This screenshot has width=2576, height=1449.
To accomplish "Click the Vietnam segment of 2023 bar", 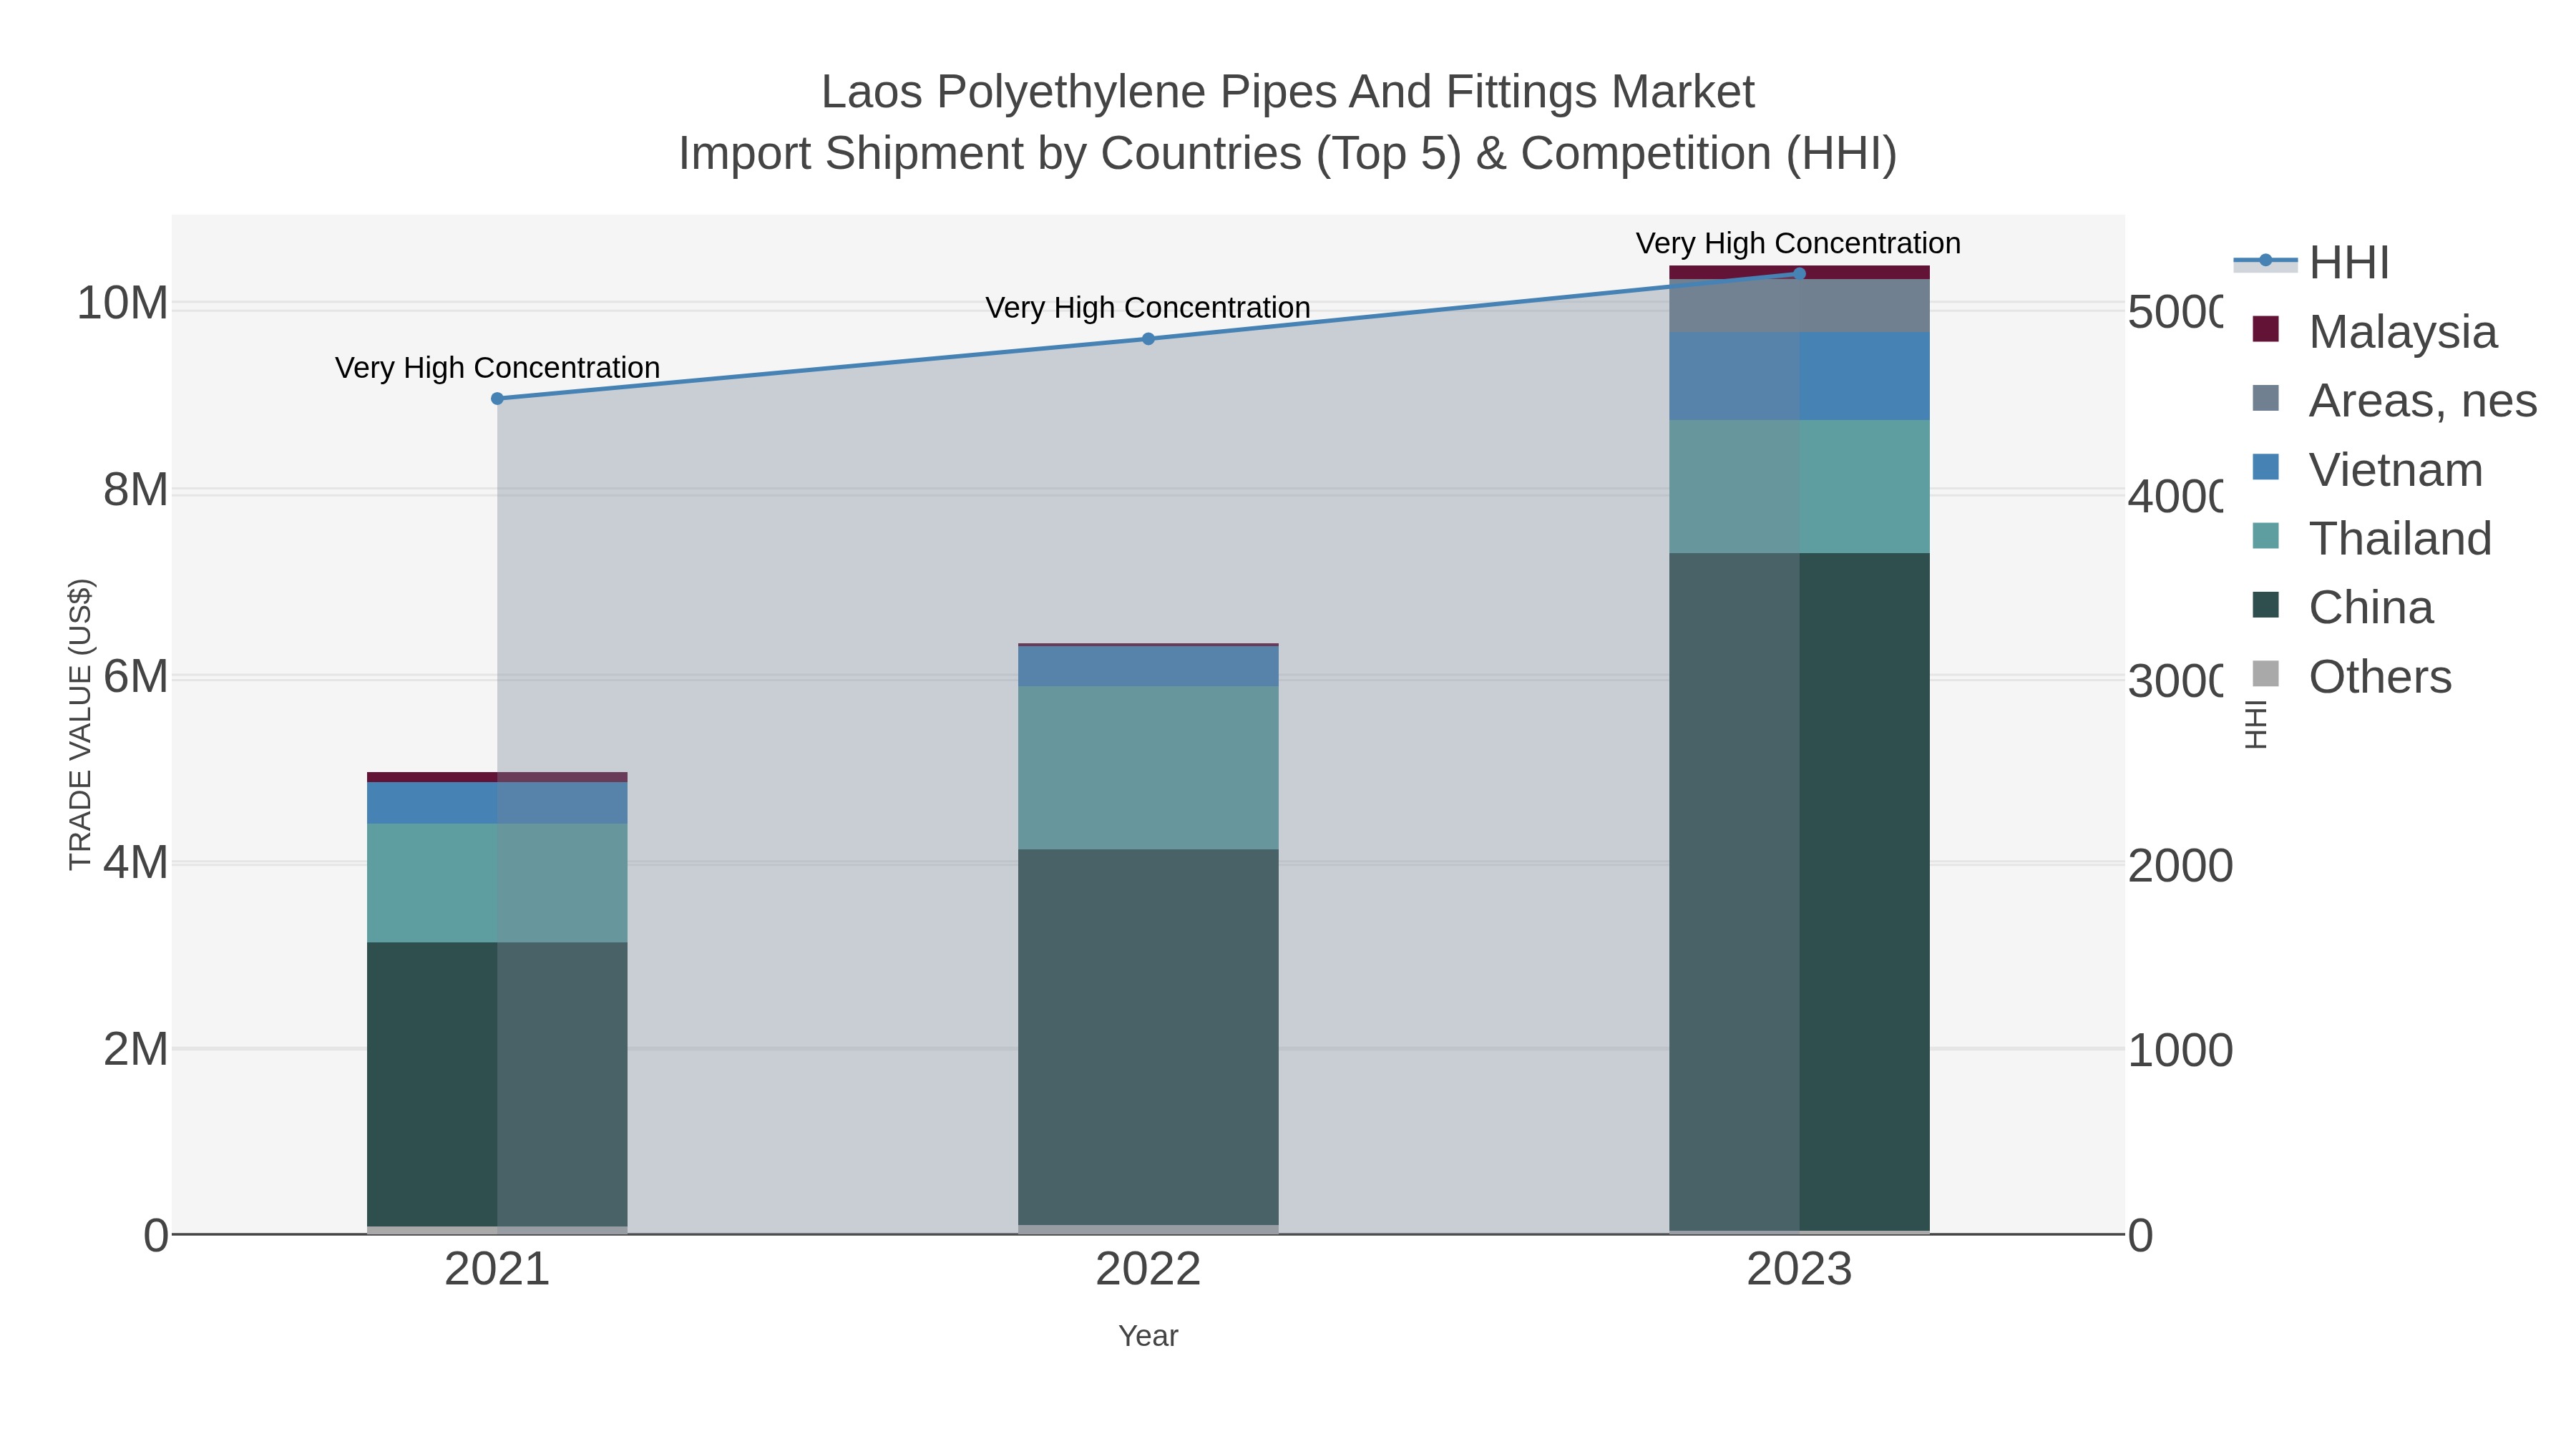I will pyautogui.click(x=1799, y=376).
